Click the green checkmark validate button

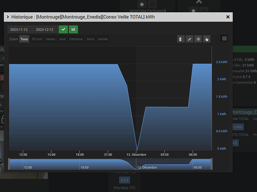pyautogui.click(x=63, y=30)
